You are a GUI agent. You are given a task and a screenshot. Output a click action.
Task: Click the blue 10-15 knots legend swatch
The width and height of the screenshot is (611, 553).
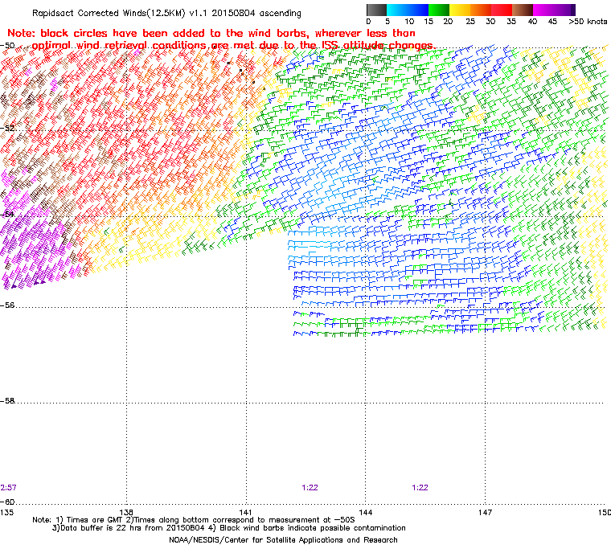pyautogui.click(x=418, y=10)
